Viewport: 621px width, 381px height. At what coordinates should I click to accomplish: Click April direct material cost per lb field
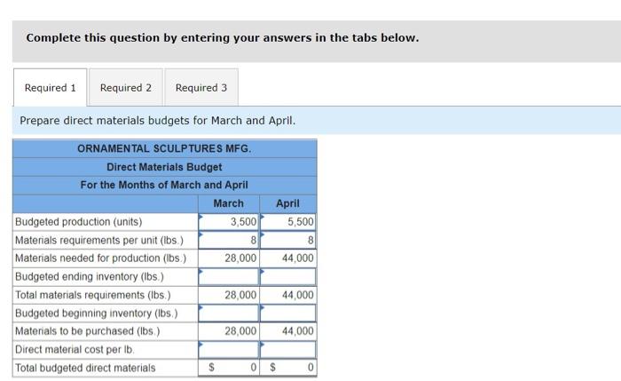coord(288,350)
